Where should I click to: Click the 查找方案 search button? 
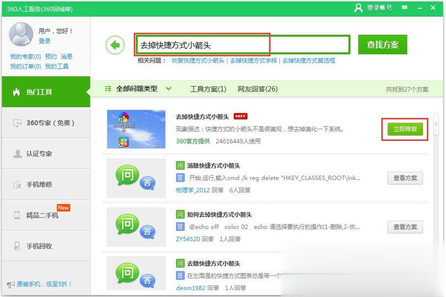click(x=383, y=45)
